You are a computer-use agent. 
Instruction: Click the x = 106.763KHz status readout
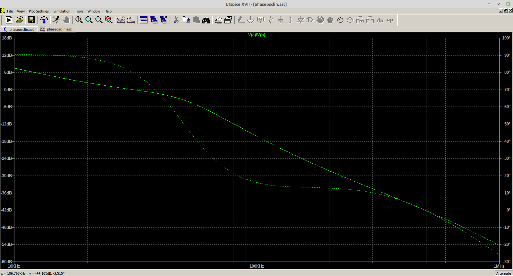click(13, 273)
